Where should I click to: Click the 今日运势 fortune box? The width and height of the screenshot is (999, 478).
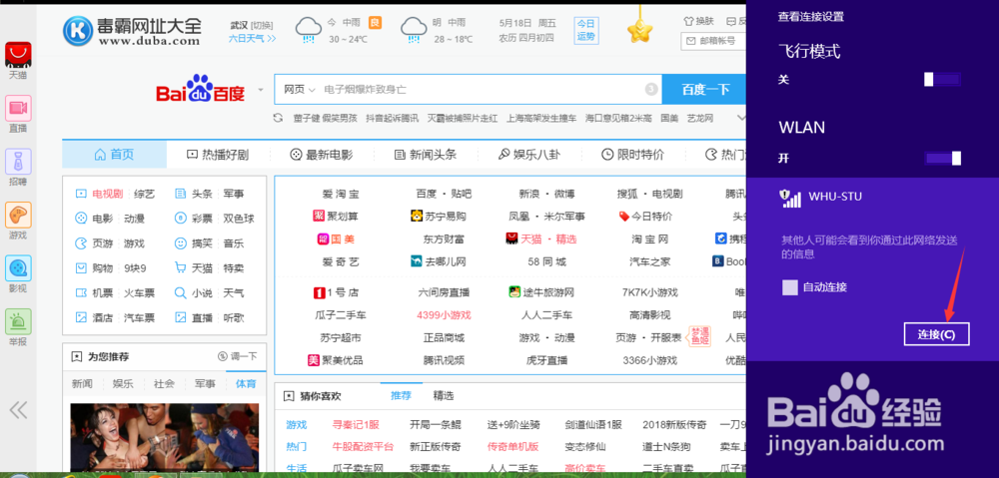point(586,30)
